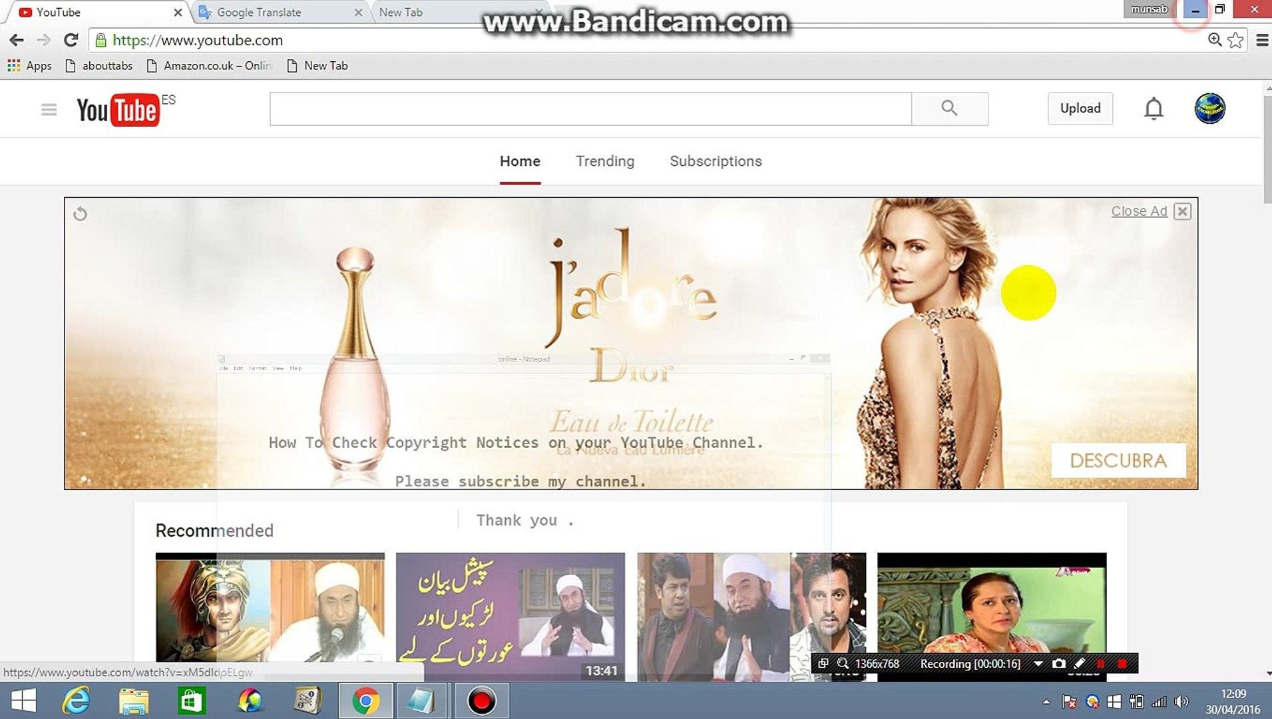Open the account avatar menu
The image size is (1272, 719).
pos(1209,109)
